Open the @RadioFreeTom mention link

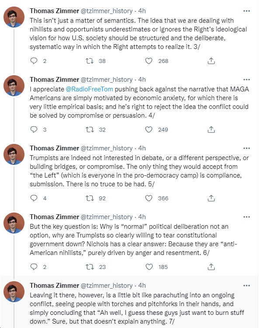pyautogui.click(x=89, y=89)
